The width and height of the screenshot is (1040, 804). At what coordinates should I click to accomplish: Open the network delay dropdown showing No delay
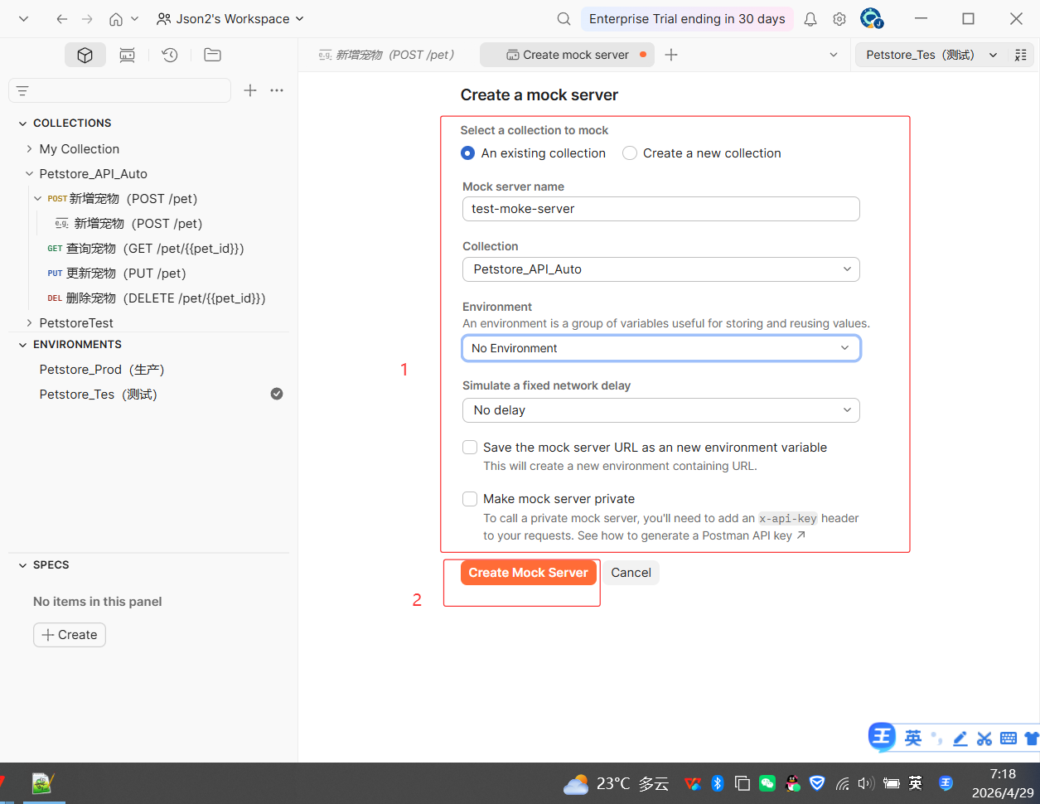(x=661, y=410)
